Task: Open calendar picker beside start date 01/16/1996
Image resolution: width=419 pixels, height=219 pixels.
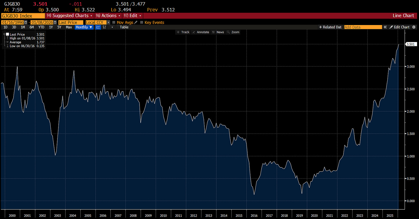Action: [x=26, y=22]
